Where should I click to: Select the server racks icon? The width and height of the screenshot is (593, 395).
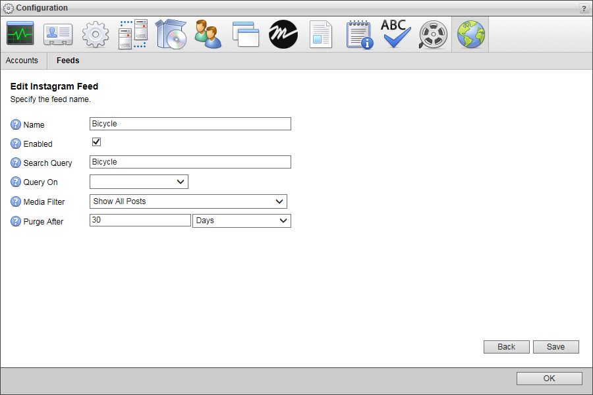[133, 34]
